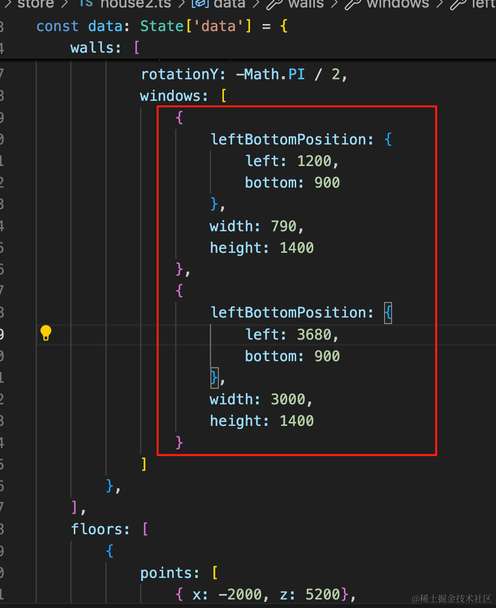Select the windows breadcrumb symbol
The width and height of the screenshot is (496, 608).
[x=387, y=4]
